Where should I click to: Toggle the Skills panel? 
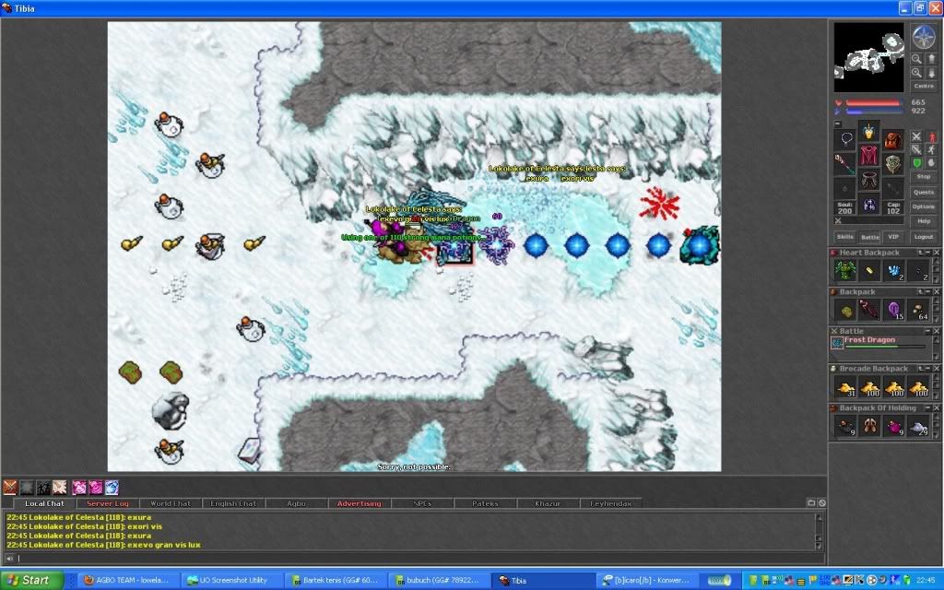click(844, 237)
